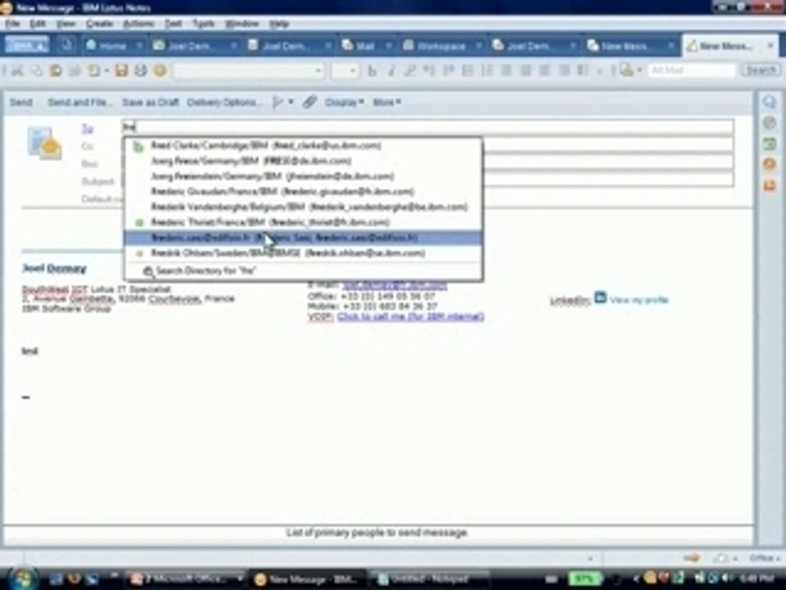The height and width of the screenshot is (590, 786).
Task: Click the green battery indicator in the tray
Action: (584, 579)
